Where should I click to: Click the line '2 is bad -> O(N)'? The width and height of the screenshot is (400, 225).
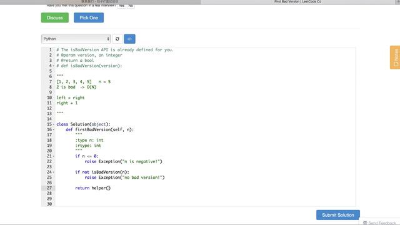coord(76,87)
